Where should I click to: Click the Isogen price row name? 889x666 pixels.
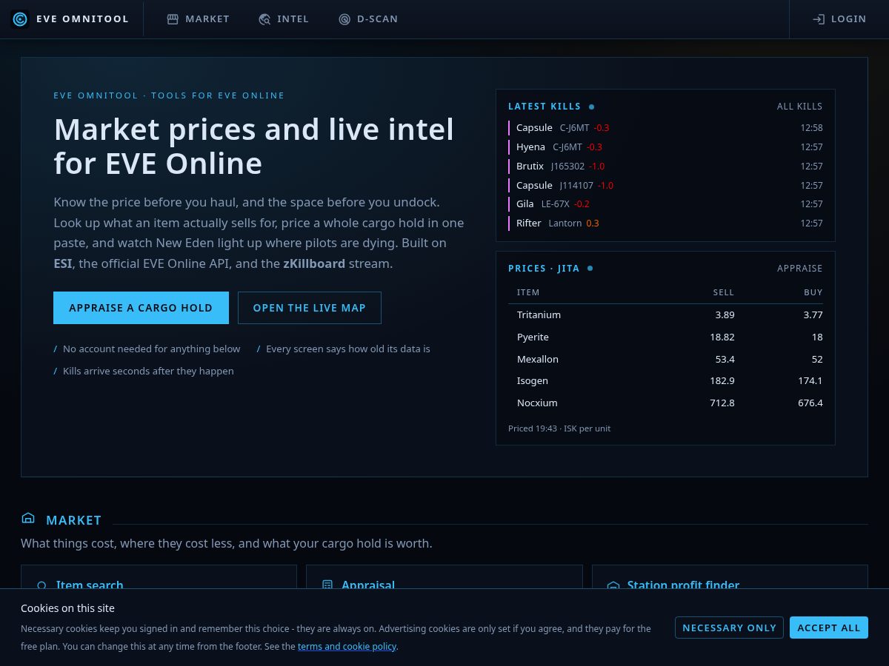(533, 381)
